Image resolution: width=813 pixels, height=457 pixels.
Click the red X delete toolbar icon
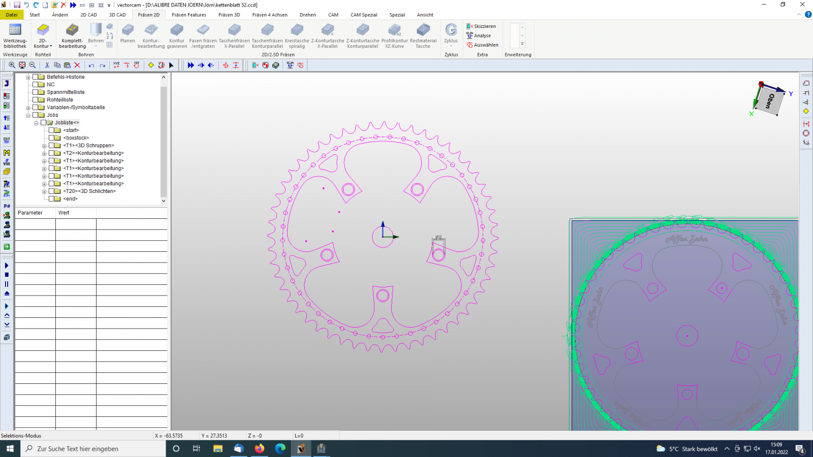click(77, 65)
